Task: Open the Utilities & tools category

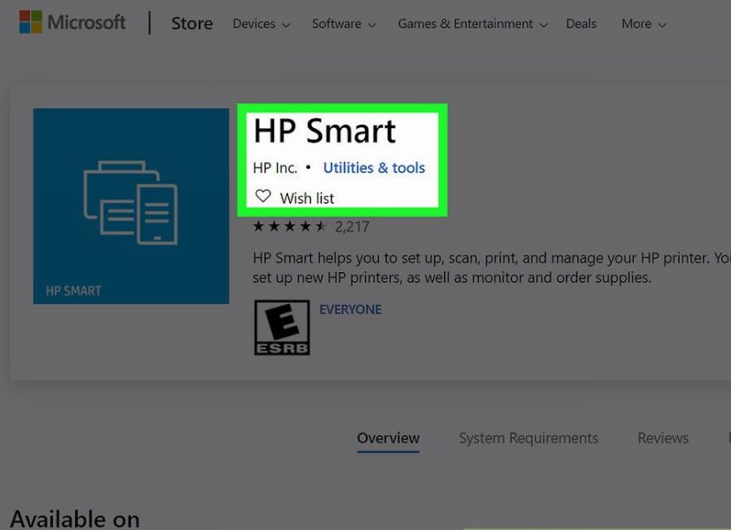Action: (x=374, y=168)
